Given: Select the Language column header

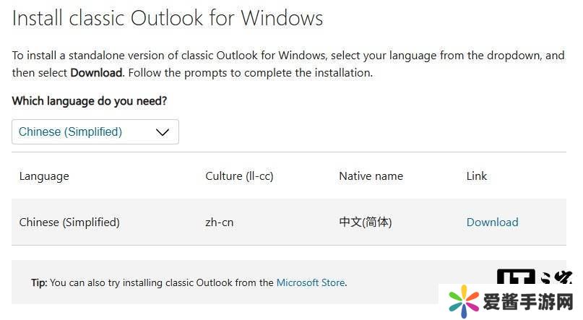Looking at the screenshot, I should [x=44, y=176].
